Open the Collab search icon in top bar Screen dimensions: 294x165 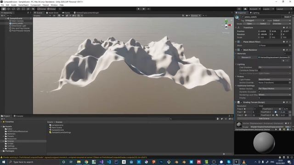(239, 9)
